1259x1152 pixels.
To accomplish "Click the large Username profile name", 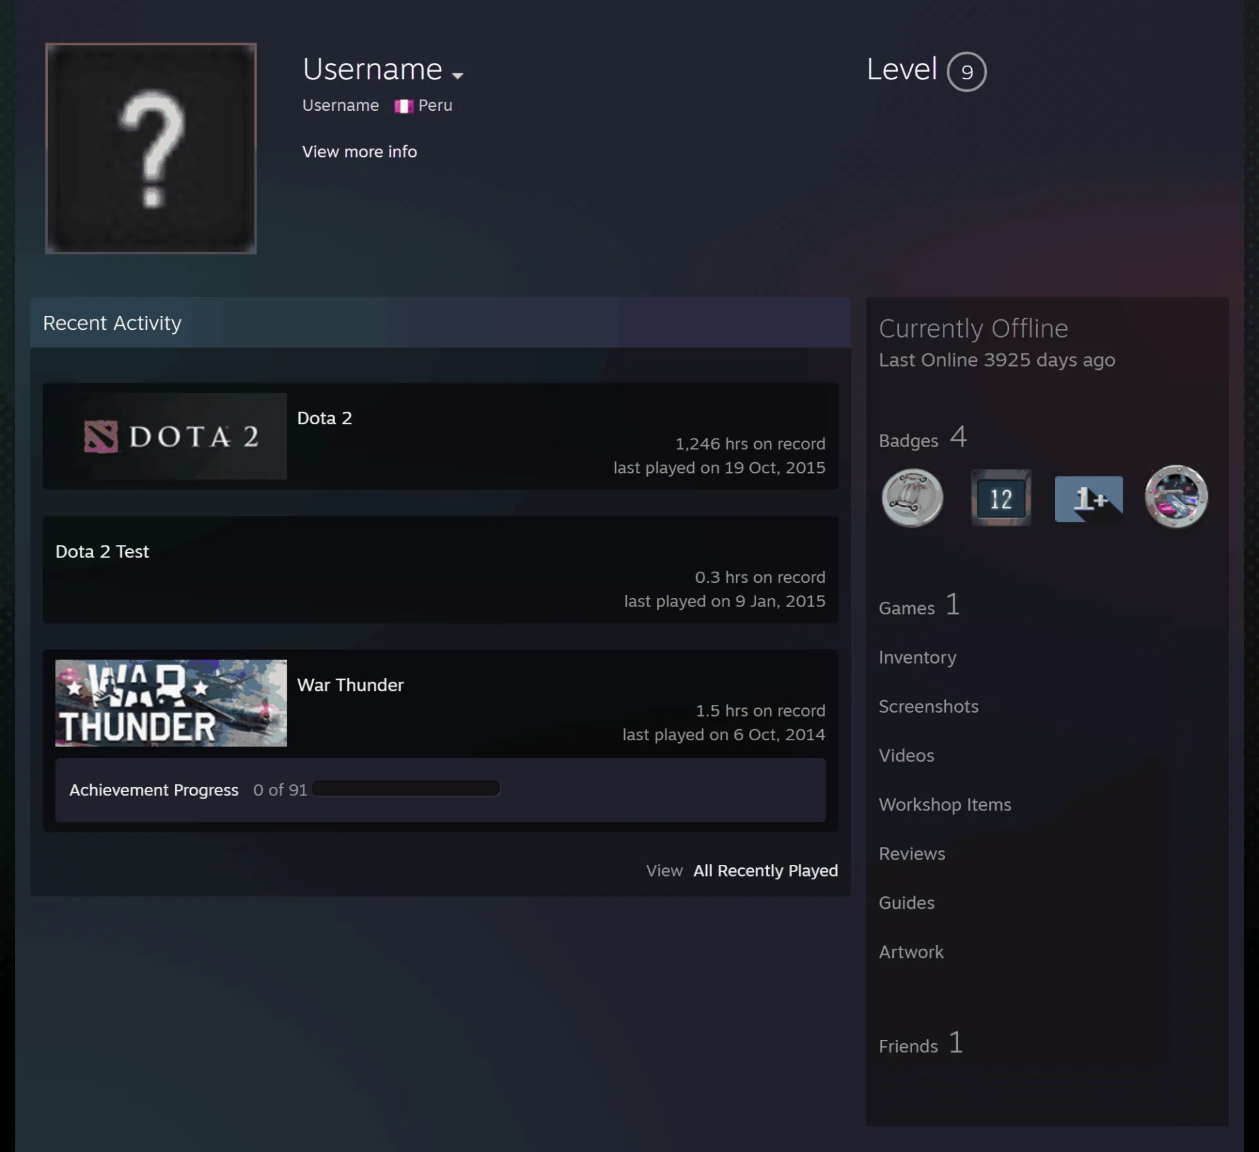I will coord(372,70).
